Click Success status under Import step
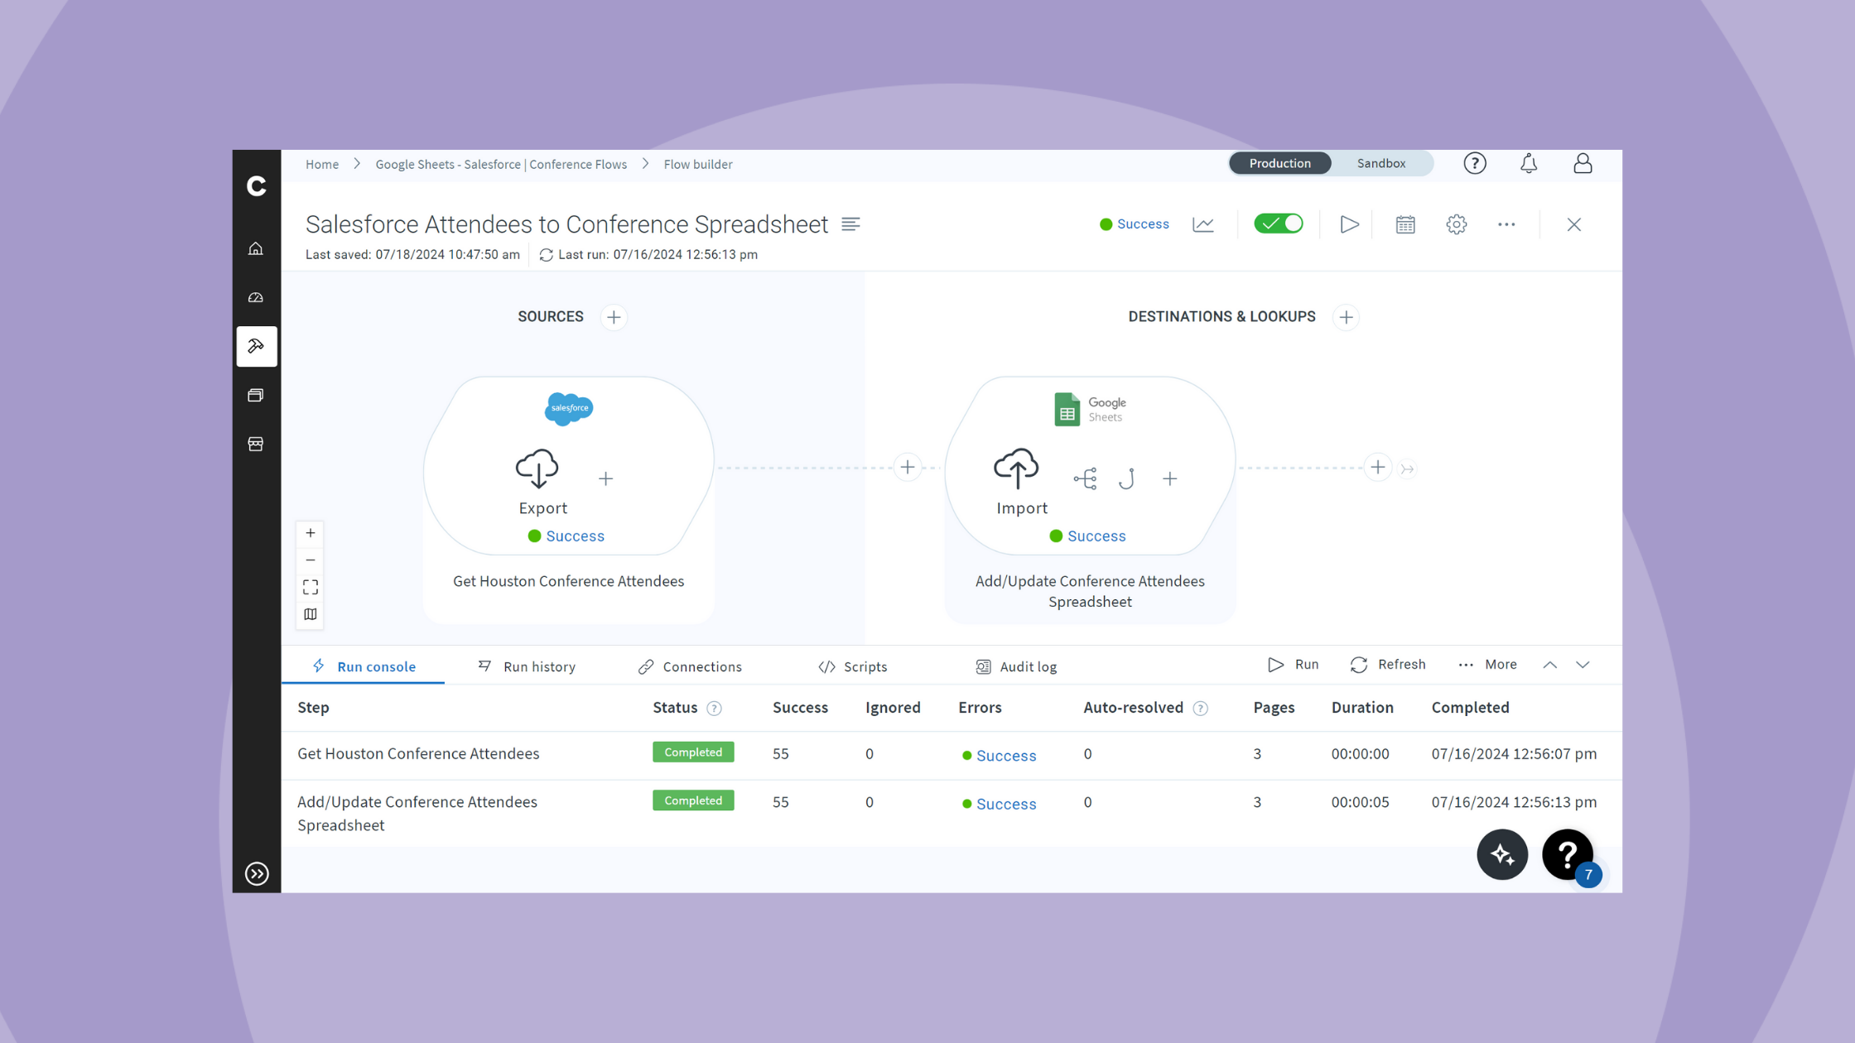 (x=1096, y=536)
